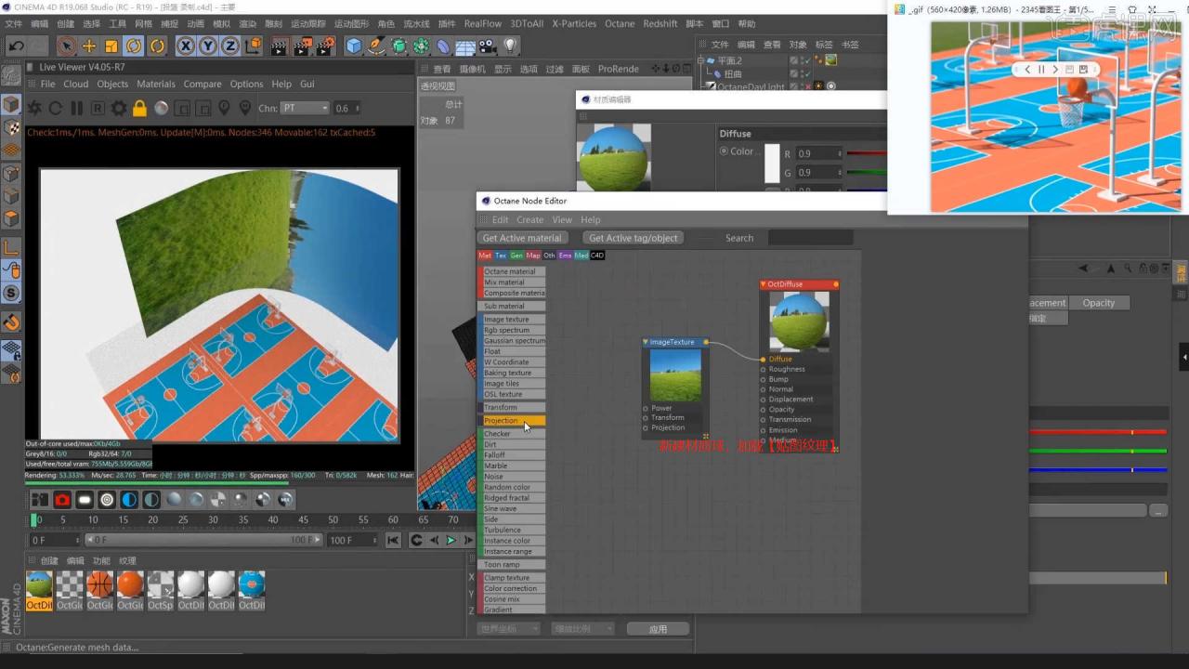Play the animation forward
Screen dimensions: 1189x669
click(451, 540)
